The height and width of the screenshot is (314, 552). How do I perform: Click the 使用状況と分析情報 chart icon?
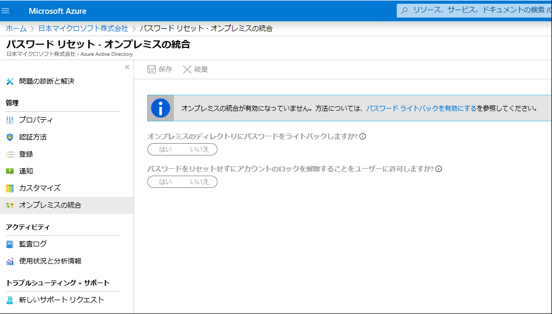pos(10,261)
